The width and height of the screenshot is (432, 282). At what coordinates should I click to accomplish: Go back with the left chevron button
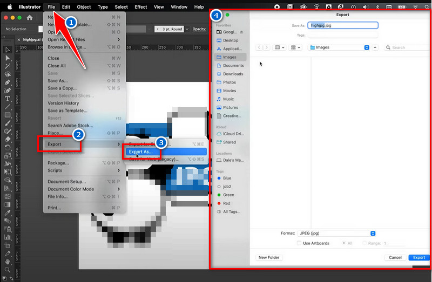[x=259, y=47]
